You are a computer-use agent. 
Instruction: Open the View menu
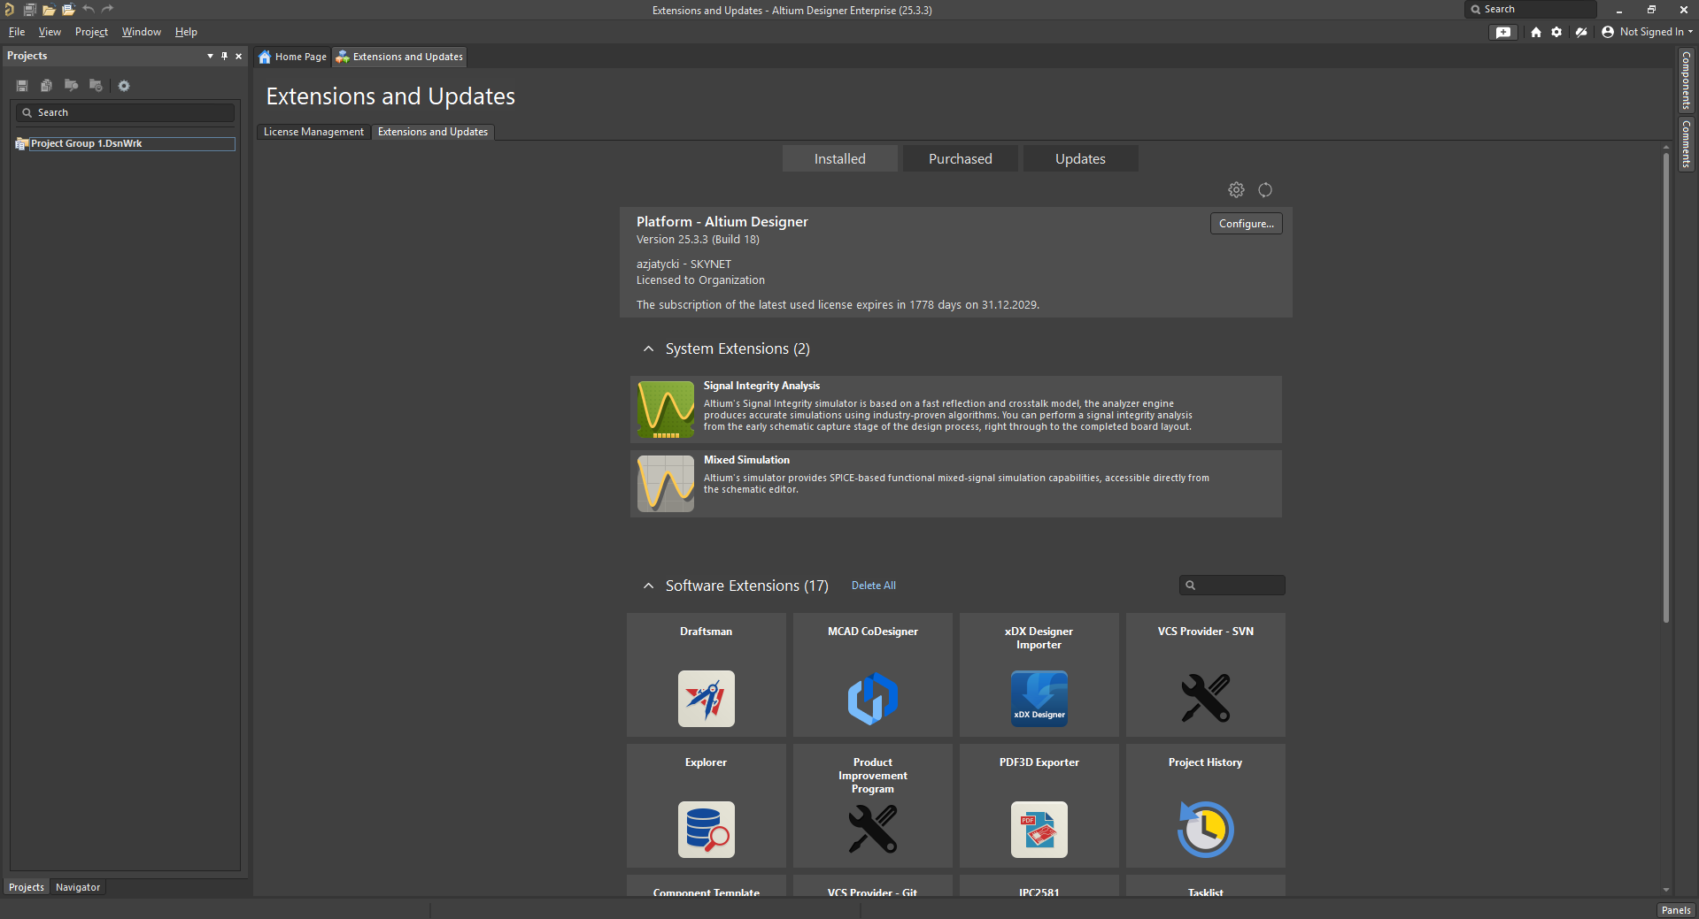coord(50,32)
